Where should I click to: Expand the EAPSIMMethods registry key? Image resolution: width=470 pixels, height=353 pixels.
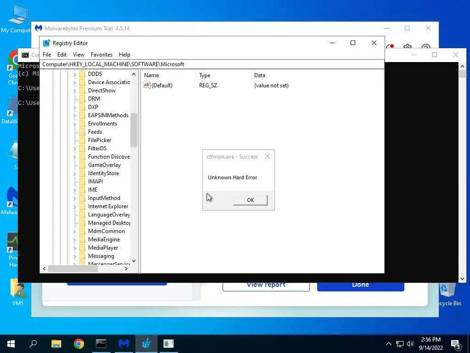(75, 115)
